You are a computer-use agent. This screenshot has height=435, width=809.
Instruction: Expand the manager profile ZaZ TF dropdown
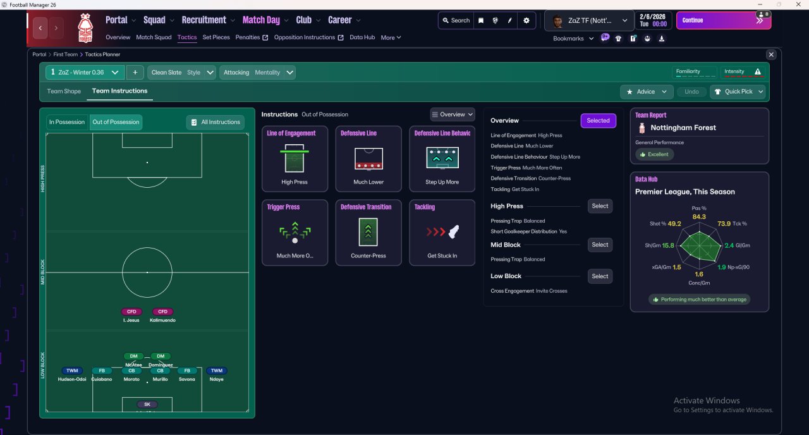[590, 21]
